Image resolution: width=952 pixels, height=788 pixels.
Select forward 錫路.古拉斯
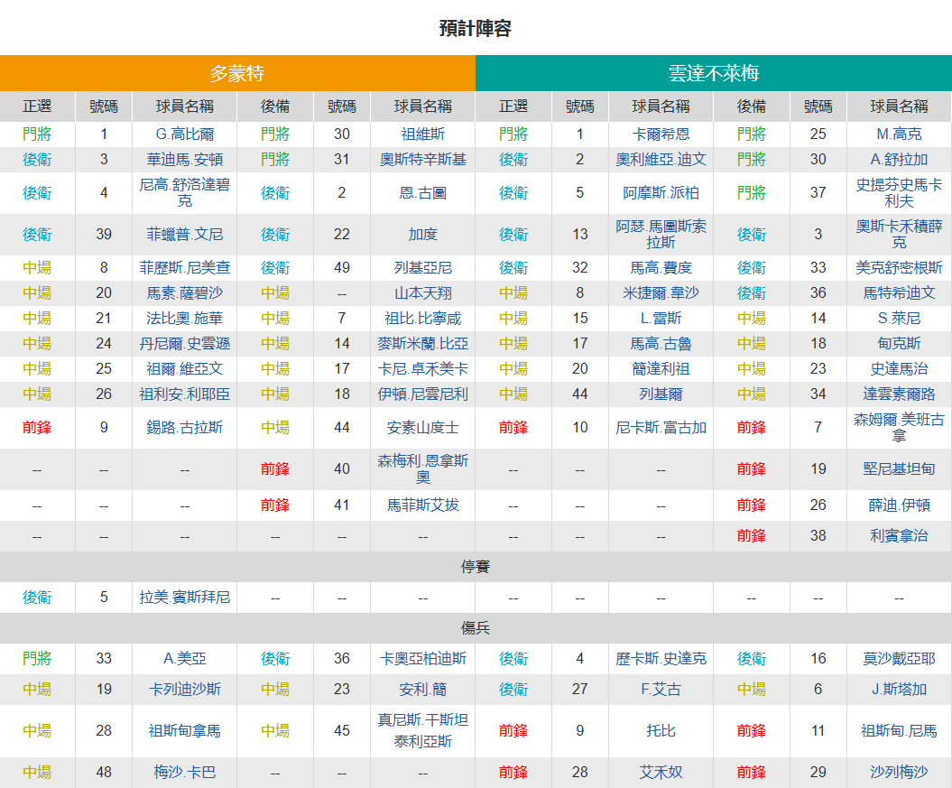(x=185, y=427)
